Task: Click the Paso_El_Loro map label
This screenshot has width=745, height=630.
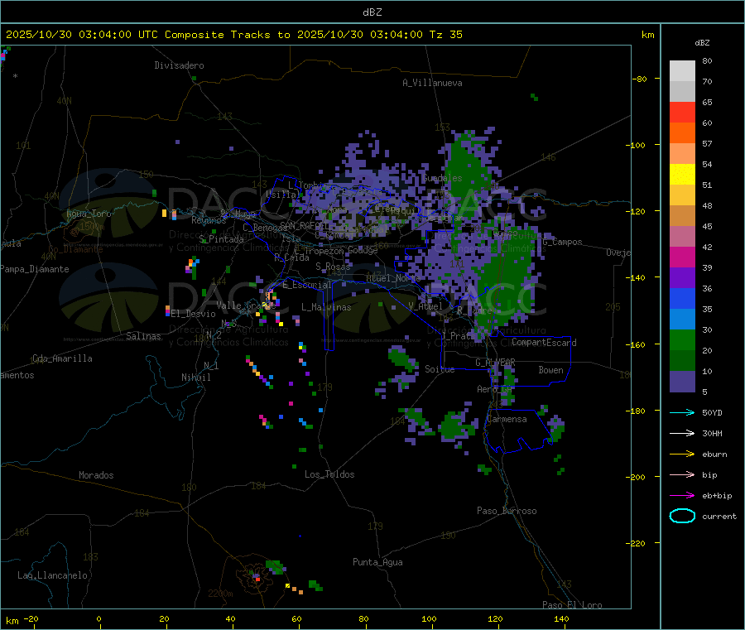Action: pyautogui.click(x=572, y=605)
